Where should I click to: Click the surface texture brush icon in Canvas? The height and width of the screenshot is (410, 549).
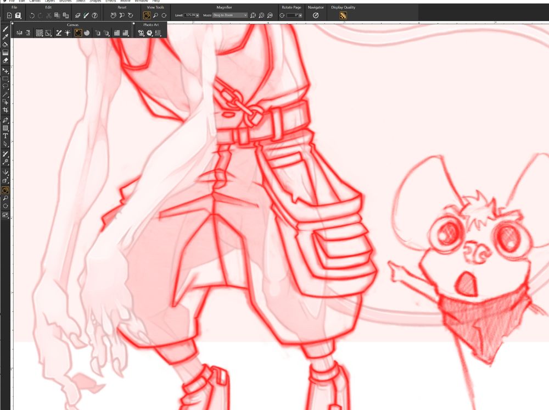(59, 33)
